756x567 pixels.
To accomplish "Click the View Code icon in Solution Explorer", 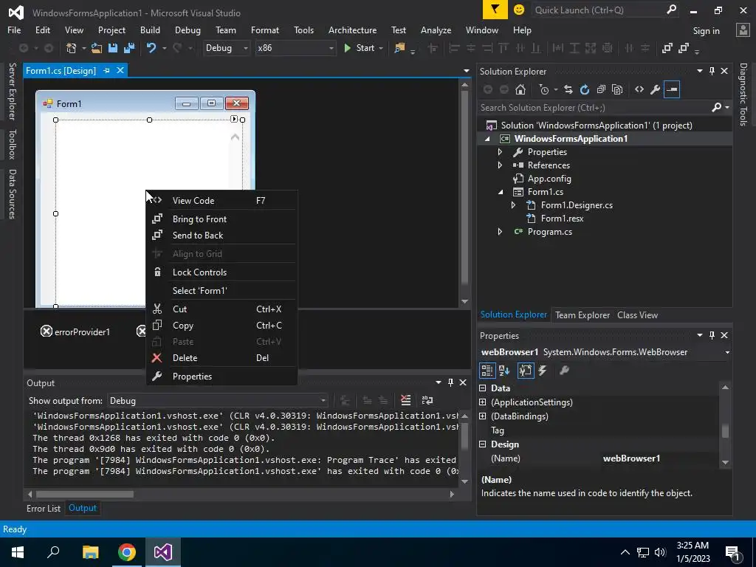I will tap(639, 89).
